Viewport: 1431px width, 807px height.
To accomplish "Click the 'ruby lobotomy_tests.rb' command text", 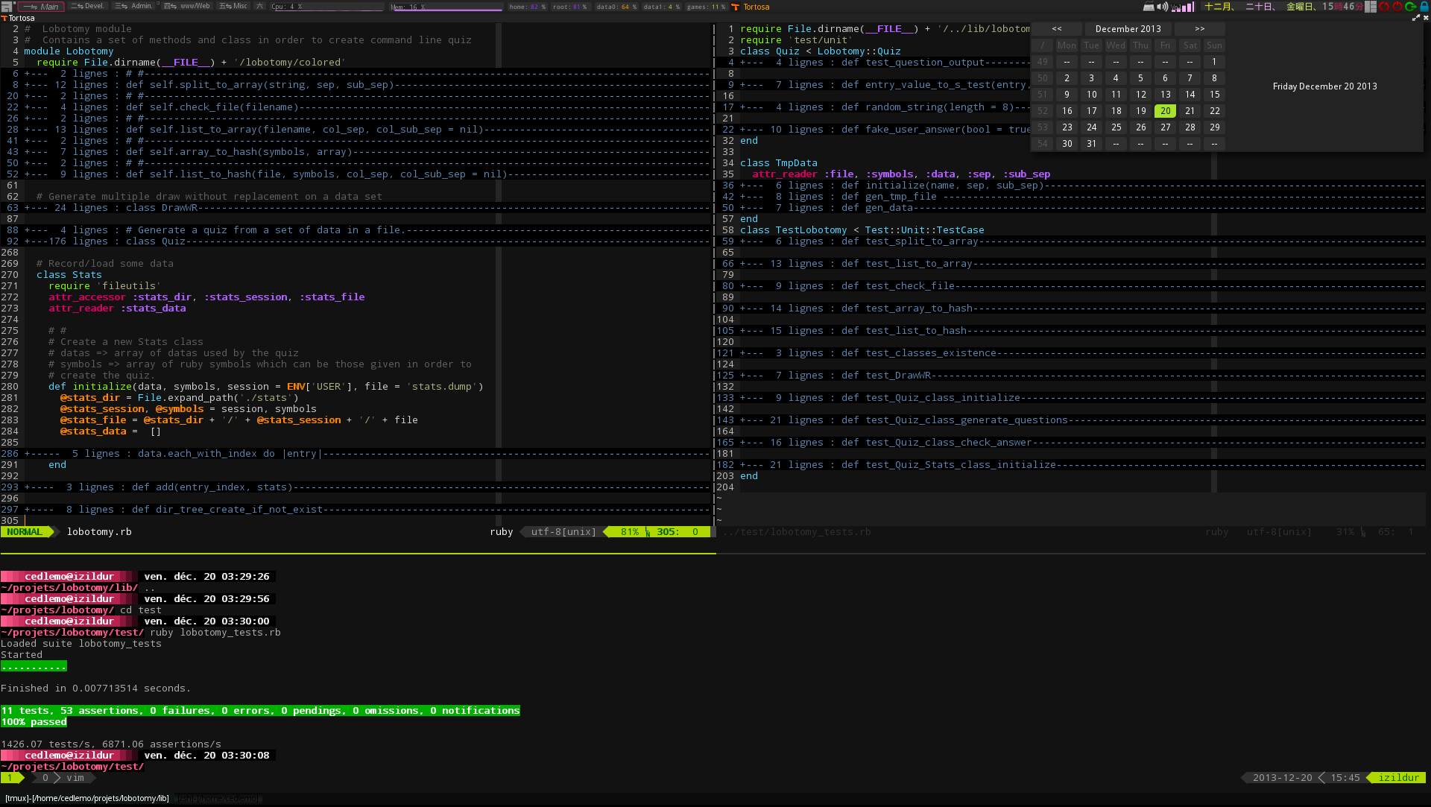I will click(215, 632).
